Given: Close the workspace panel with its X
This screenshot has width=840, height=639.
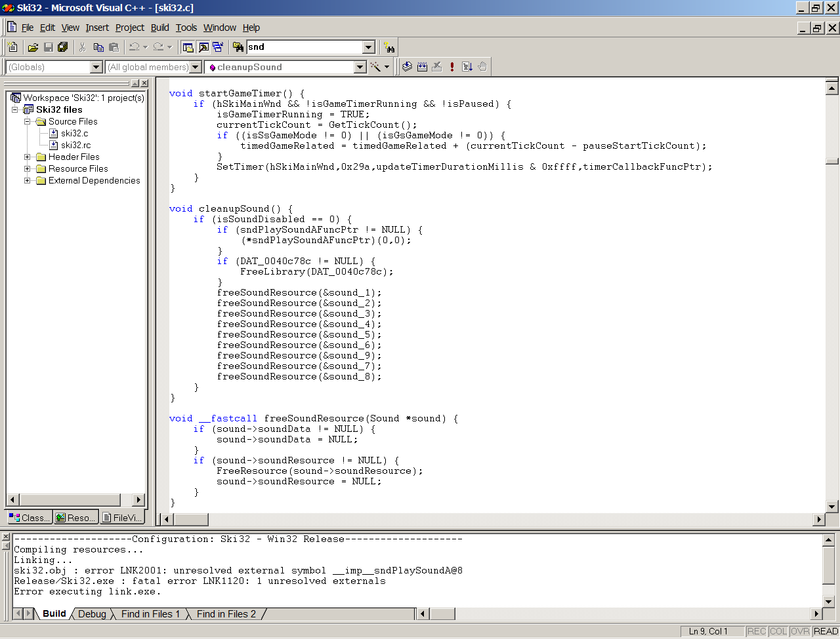Looking at the screenshot, I should pyautogui.click(x=144, y=83).
